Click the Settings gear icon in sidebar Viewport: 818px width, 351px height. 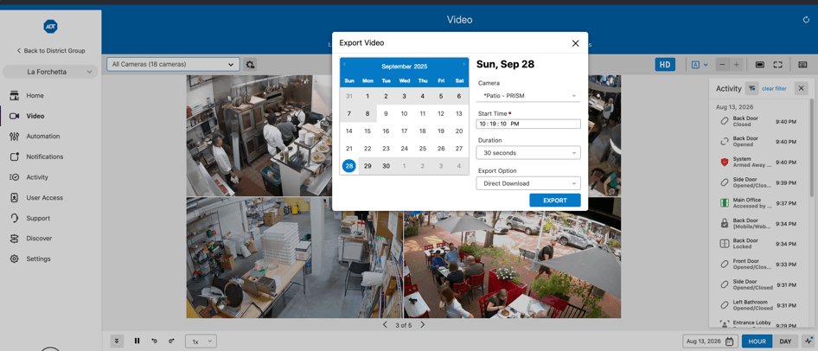click(15, 258)
